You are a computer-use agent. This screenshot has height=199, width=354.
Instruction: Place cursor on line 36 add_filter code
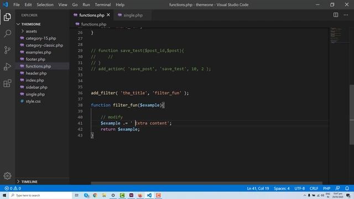click(140, 93)
